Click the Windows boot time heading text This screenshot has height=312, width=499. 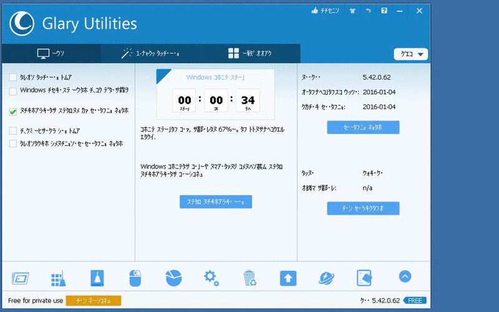pyautogui.click(x=215, y=77)
